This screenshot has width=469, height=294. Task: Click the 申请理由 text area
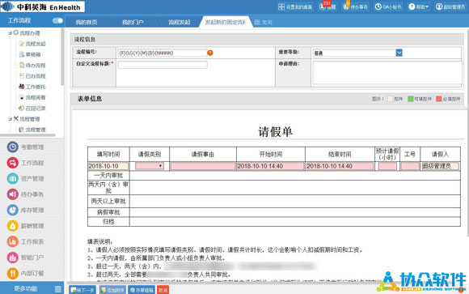[387, 73]
